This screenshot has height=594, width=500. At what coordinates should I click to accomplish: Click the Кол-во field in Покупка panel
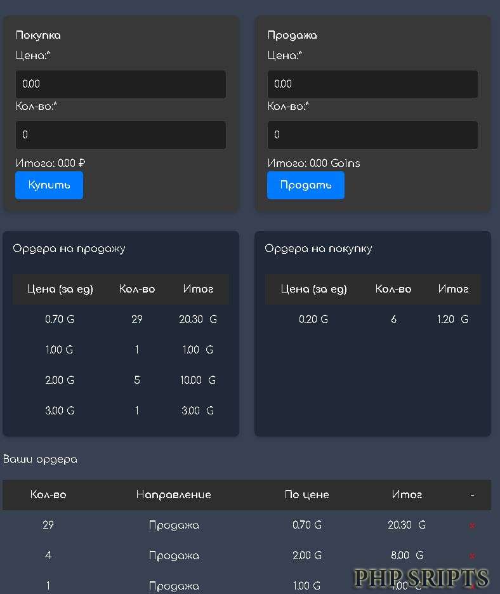pyautogui.click(x=121, y=135)
